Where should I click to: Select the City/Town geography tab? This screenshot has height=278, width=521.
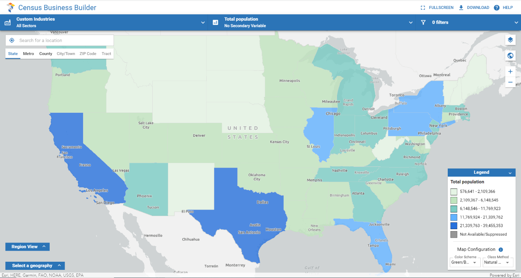click(x=66, y=54)
